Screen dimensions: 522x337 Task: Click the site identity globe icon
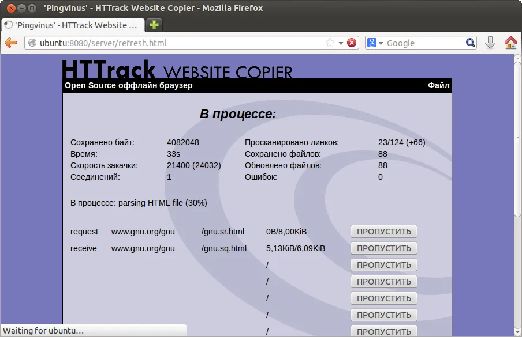32,43
